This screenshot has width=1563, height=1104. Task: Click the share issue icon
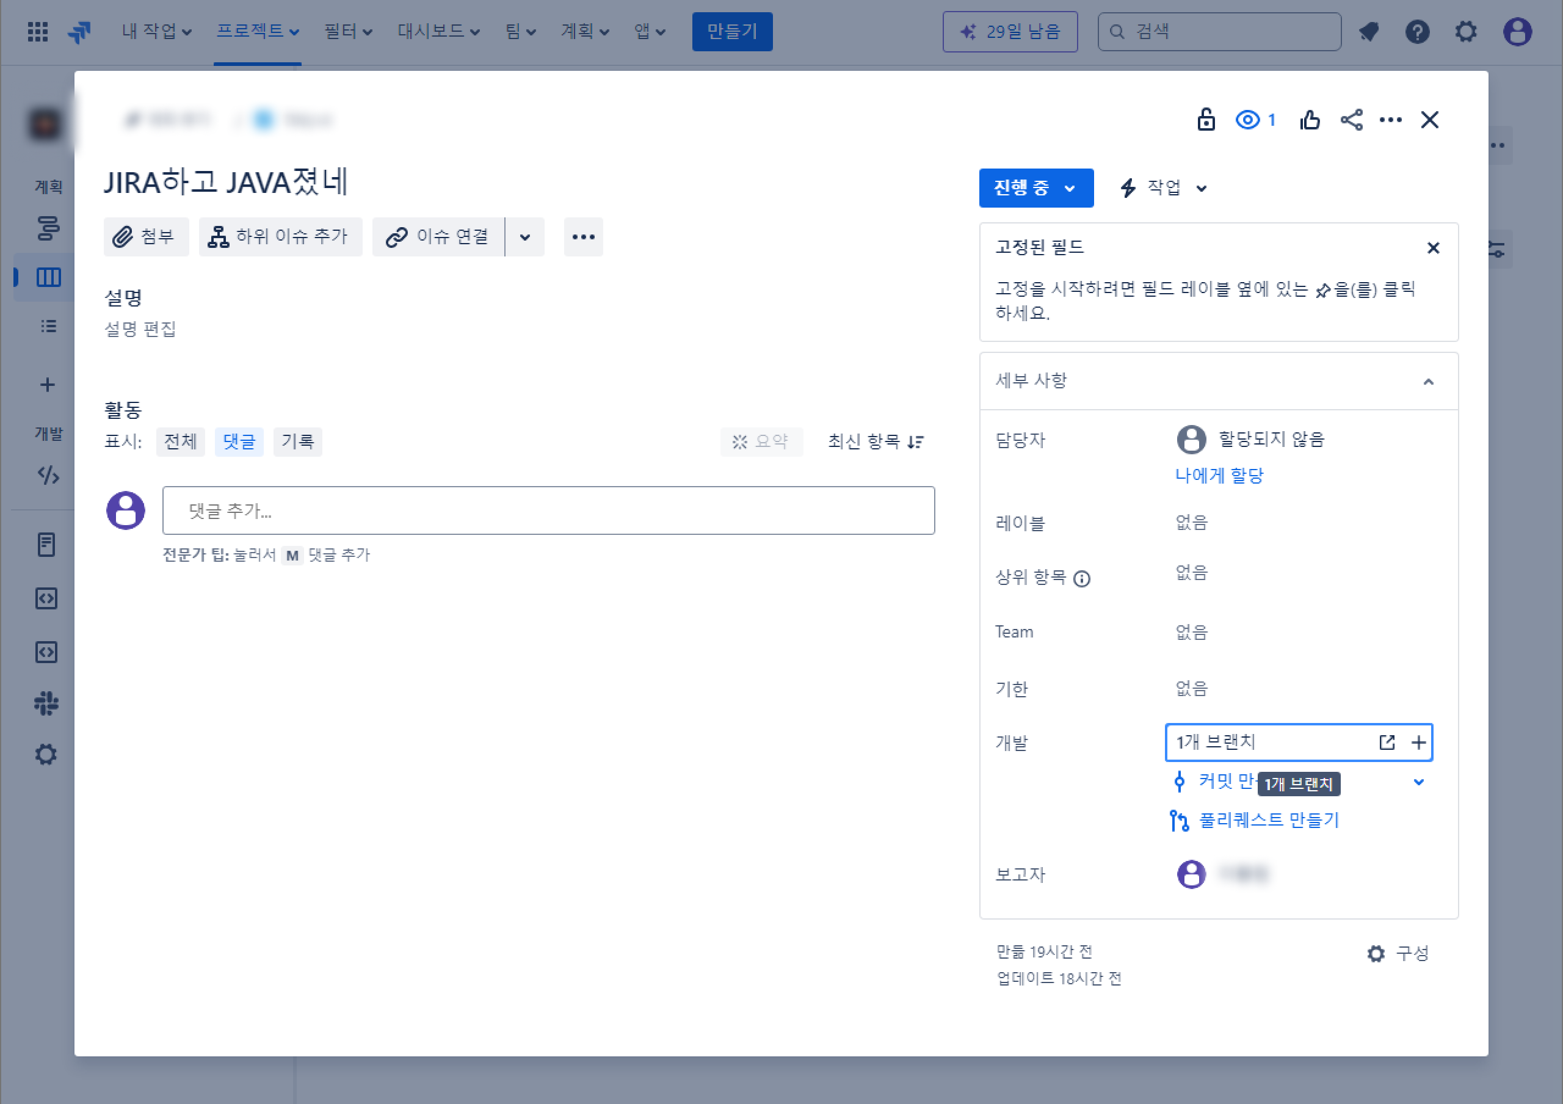1351,120
